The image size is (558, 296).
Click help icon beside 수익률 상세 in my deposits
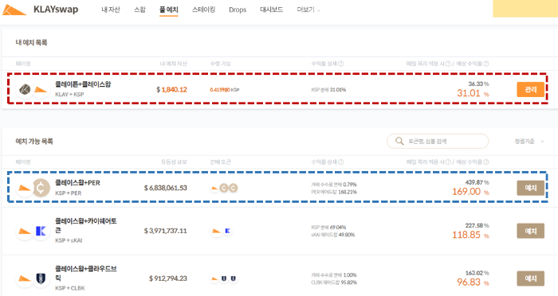[x=341, y=64]
